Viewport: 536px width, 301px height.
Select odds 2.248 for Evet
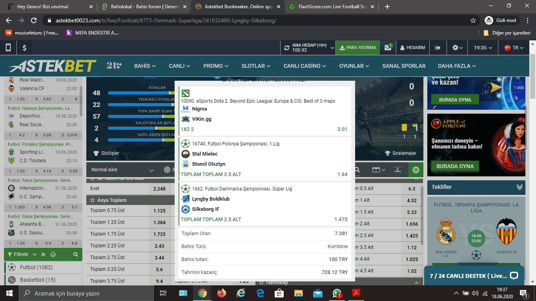(x=159, y=189)
